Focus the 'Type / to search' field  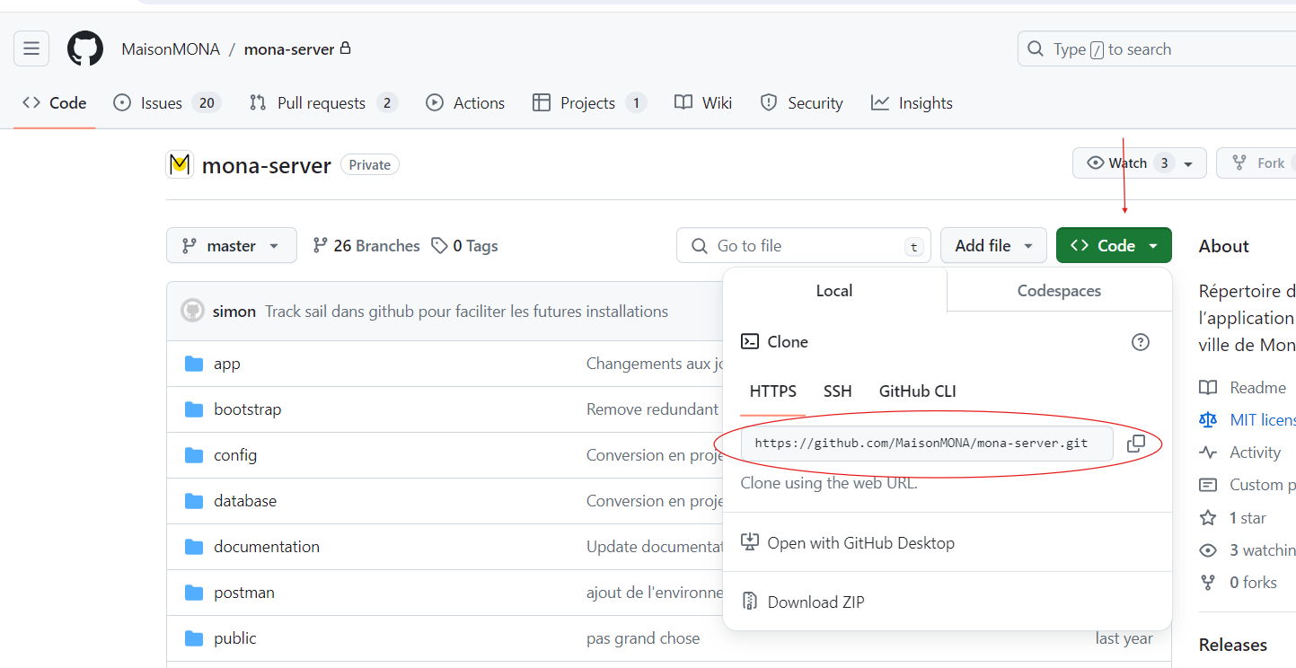[1157, 49]
